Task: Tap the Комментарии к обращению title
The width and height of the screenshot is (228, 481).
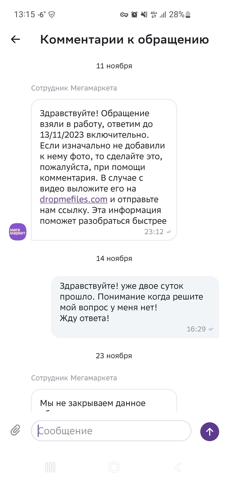Action: tap(124, 39)
